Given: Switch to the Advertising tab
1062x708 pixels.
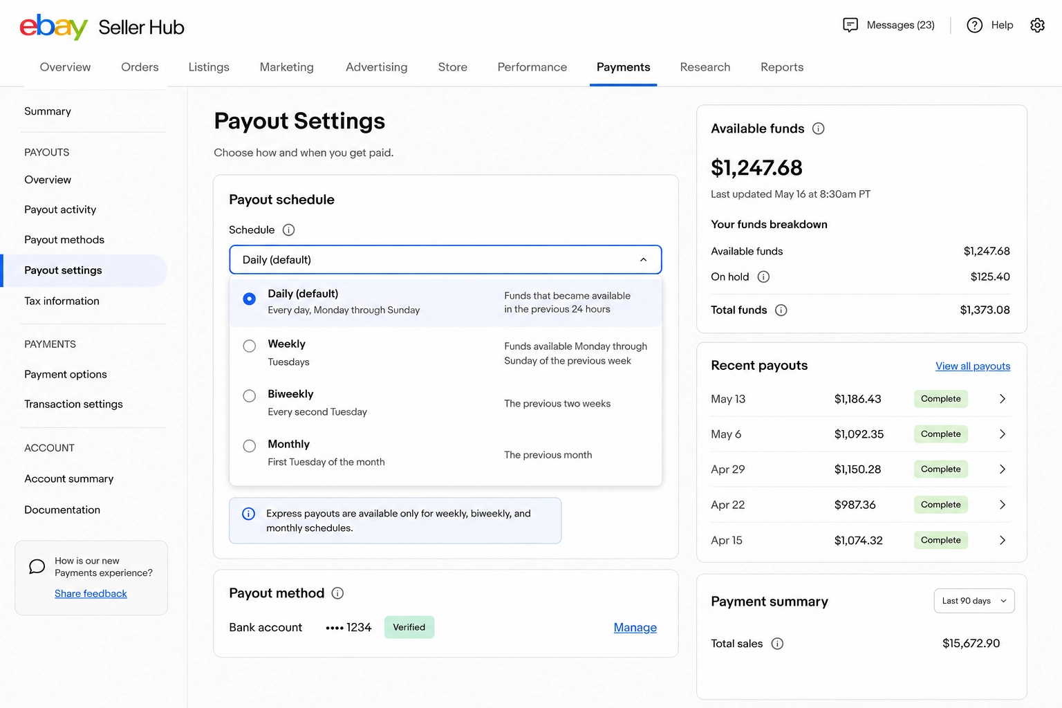Looking at the screenshot, I should (x=377, y=67).
